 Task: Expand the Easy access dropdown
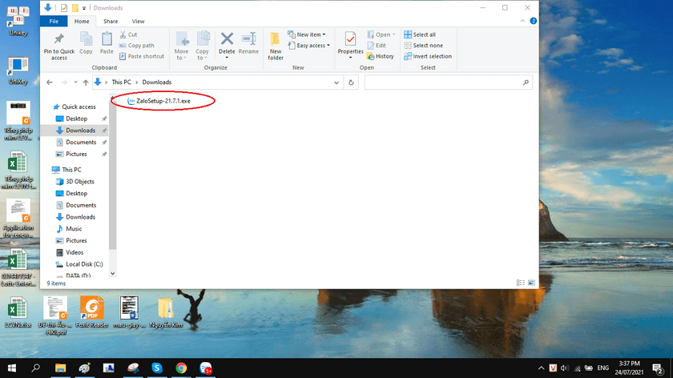[312, 46]
